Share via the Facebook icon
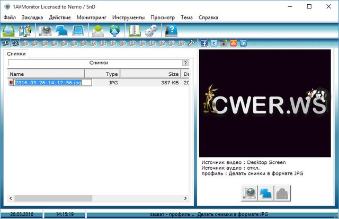The image size is (339, 219). click(205, 43)
